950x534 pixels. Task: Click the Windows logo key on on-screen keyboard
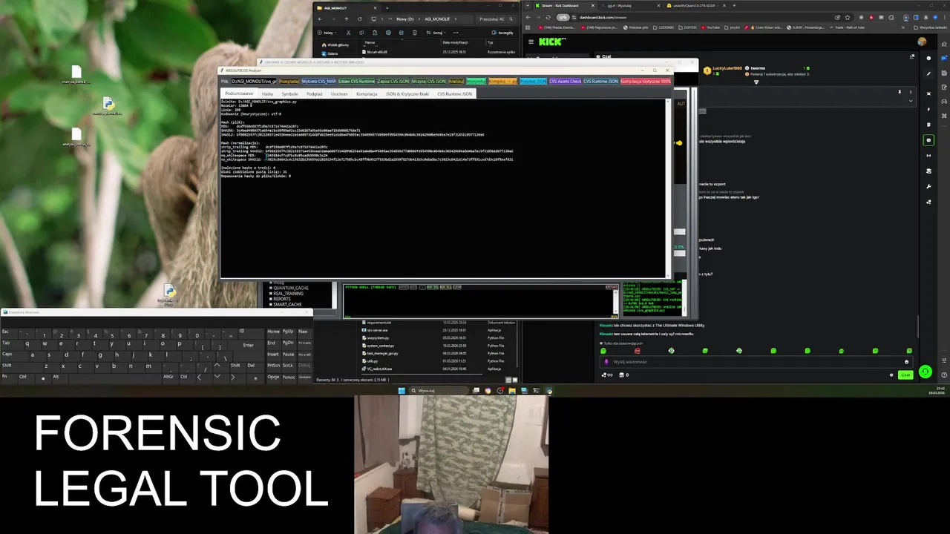[42, 377]
